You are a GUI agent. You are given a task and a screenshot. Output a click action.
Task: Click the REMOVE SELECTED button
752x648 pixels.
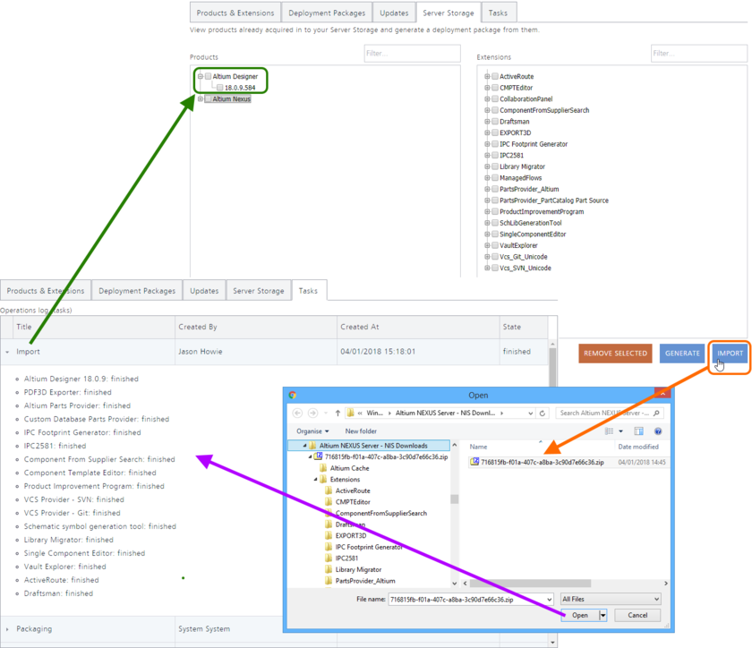coord(615,354)
